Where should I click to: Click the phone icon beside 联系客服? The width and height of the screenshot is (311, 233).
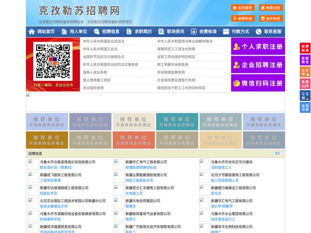click(x=258, y=31)
